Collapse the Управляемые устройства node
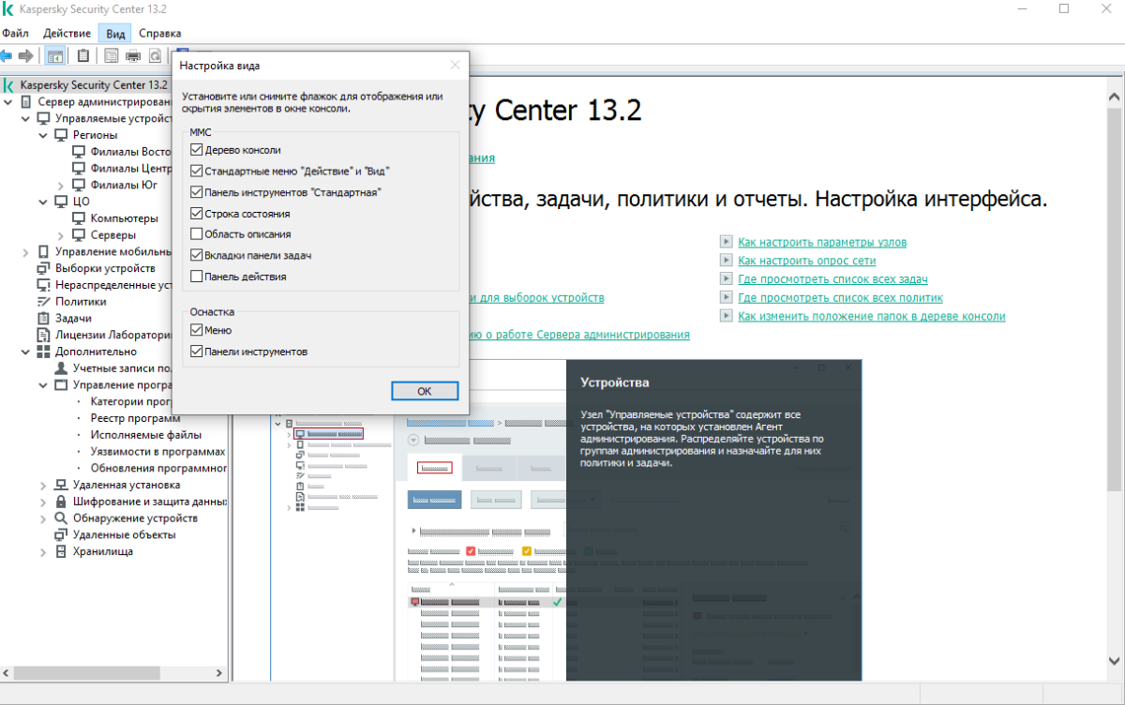Image resolution: width=1125 pixels, height=705 pixels. 25,118
